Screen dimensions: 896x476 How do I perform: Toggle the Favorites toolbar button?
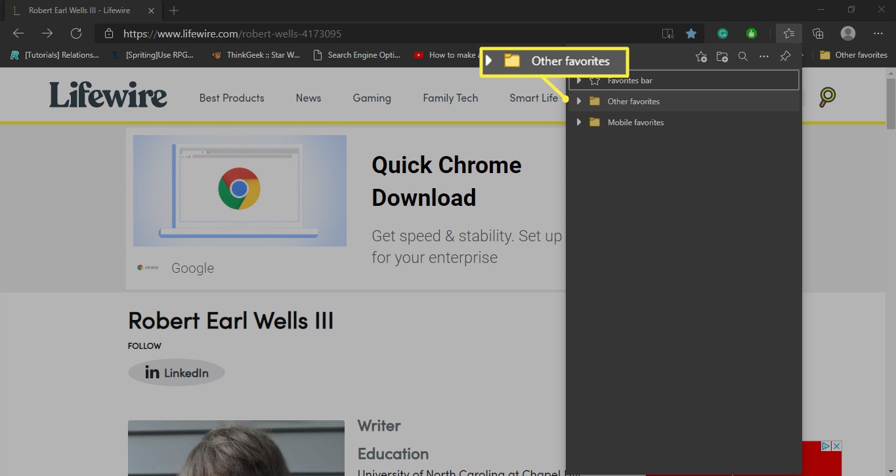click(788, 33)
